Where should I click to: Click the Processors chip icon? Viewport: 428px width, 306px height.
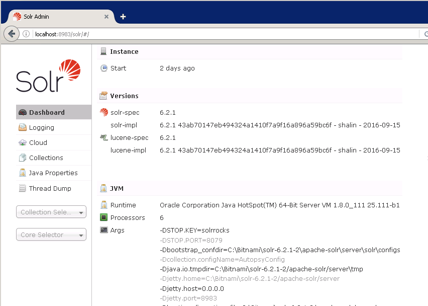103,217
